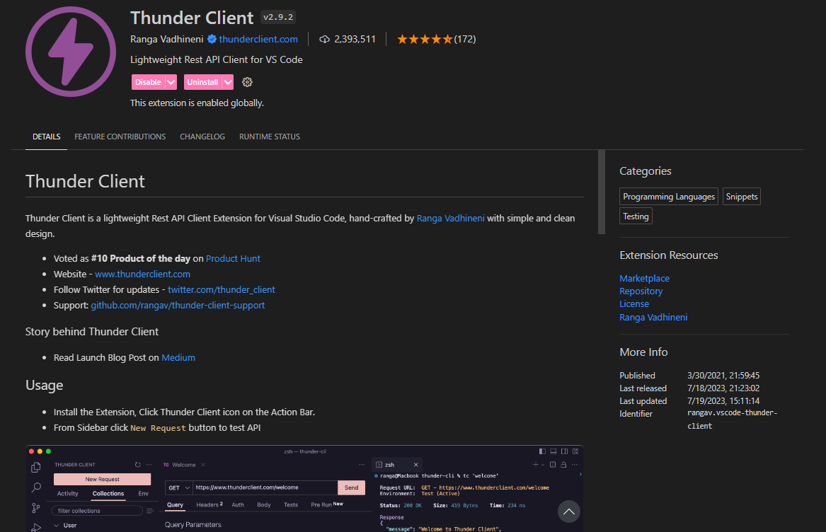Click the Thunder Client usage screenshot image

(x=304, y=489)
